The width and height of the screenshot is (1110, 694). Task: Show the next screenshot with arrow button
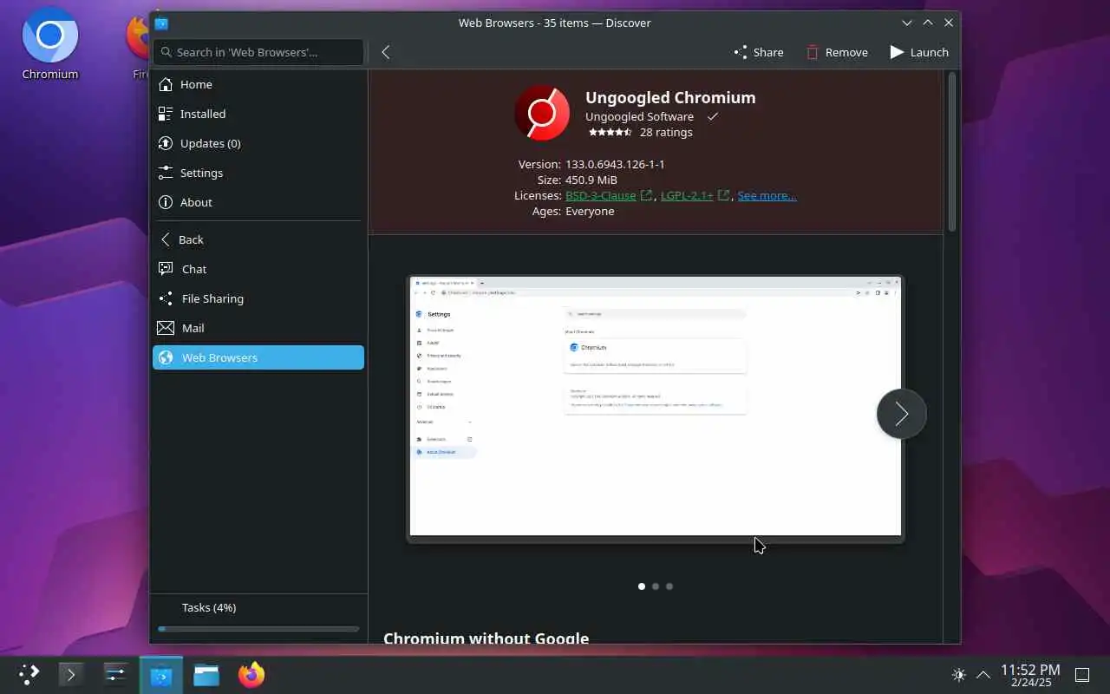pyautogui.click(x=901, y=414)
